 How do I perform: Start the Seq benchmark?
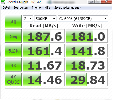[x=13, y=36]
